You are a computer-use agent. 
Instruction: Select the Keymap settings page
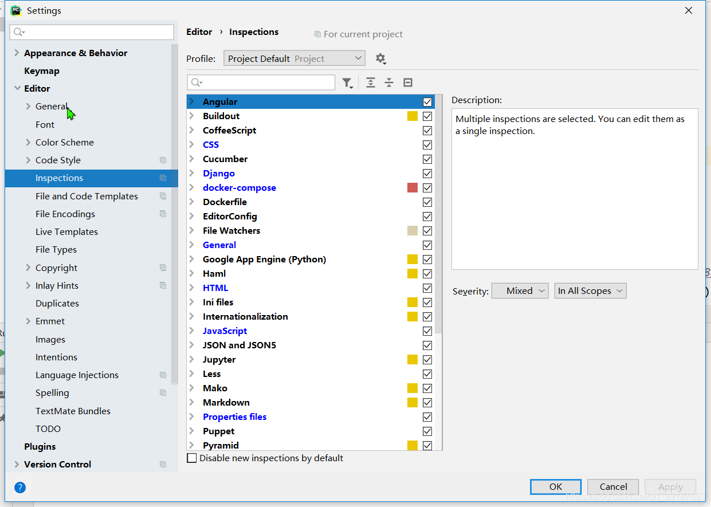tap(42, 70)
